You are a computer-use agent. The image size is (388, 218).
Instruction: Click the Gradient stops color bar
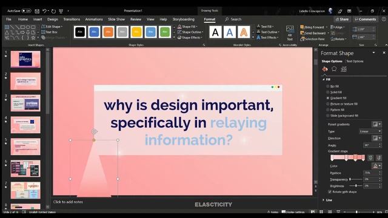click(347, 157)
